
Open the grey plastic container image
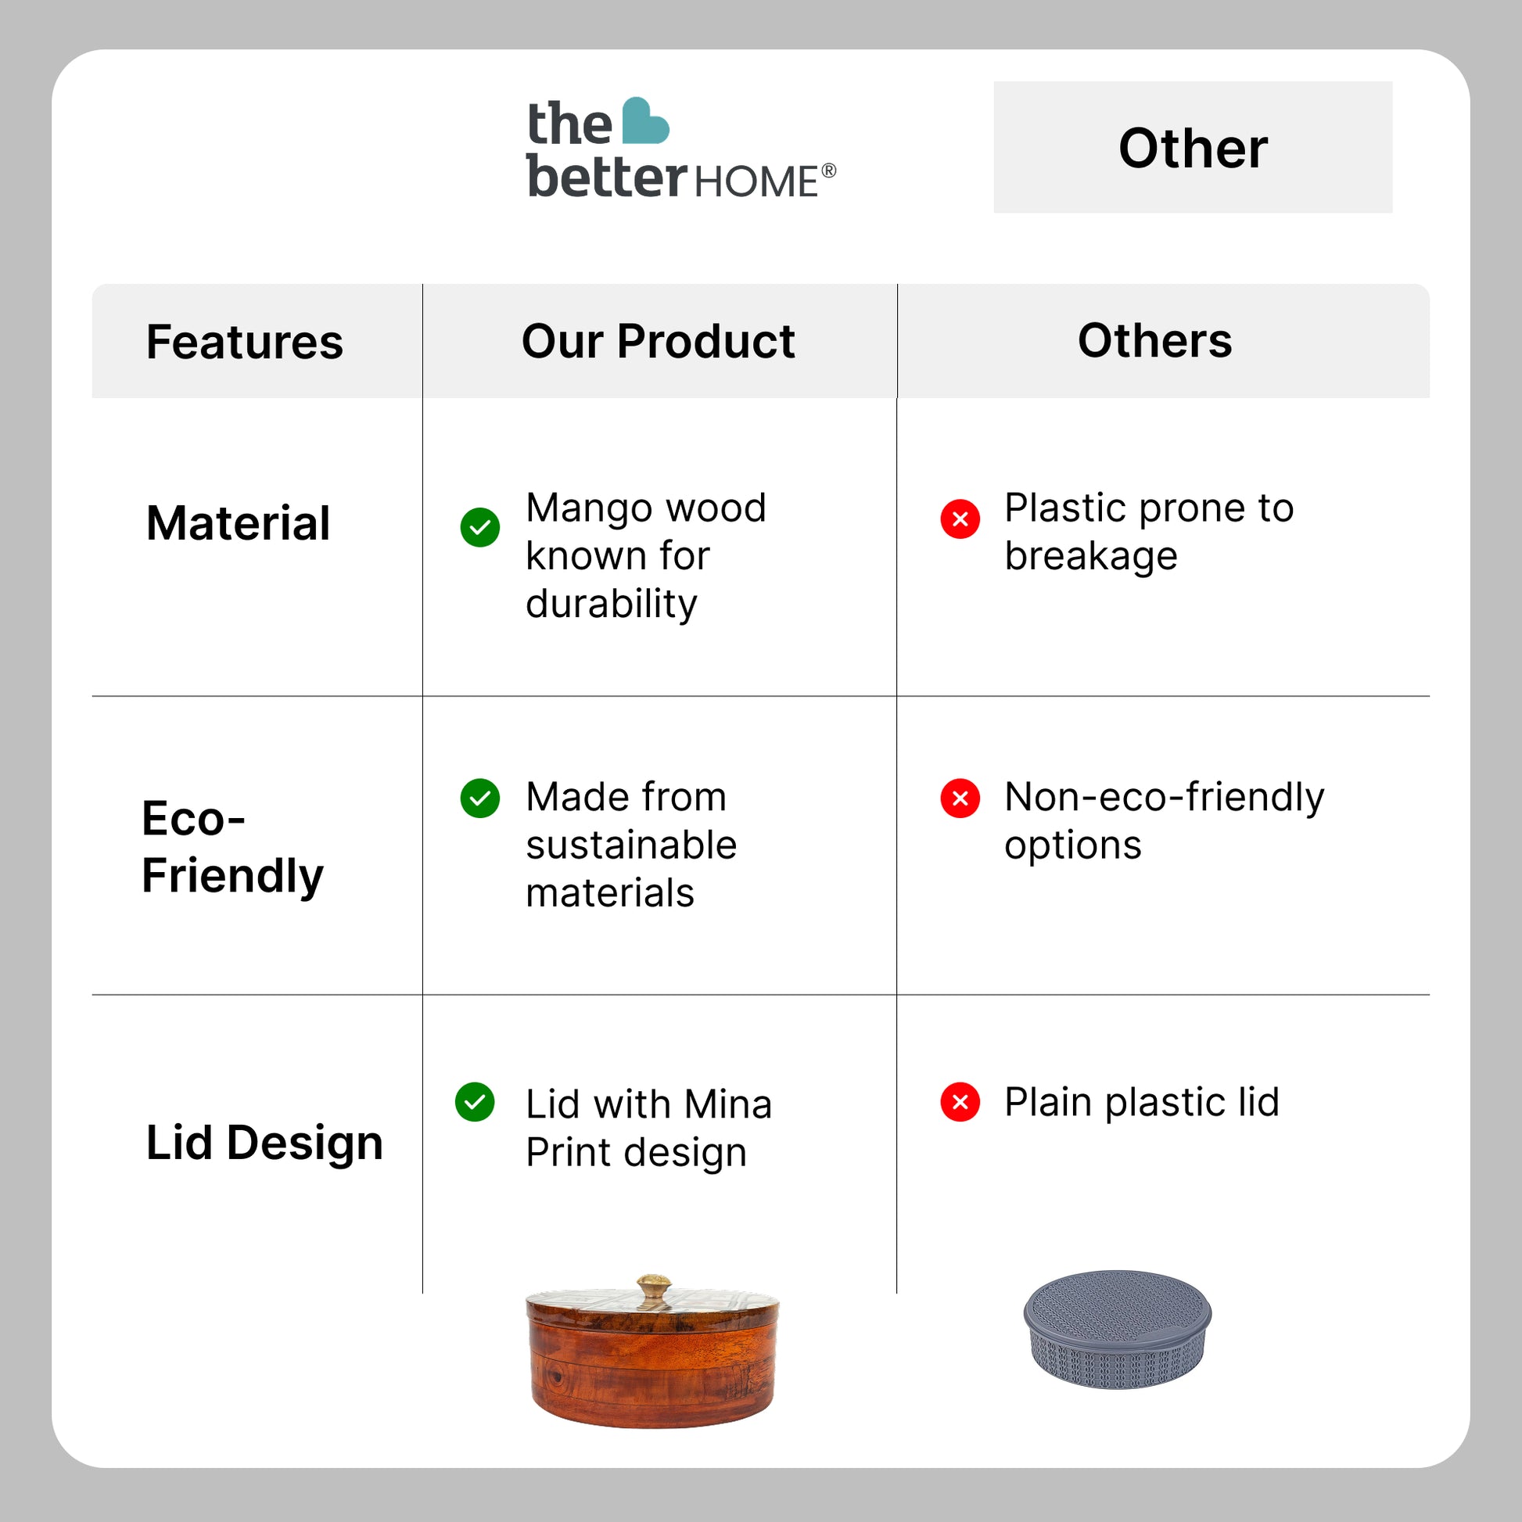pyautogui.click(x=1117, y=1329)
